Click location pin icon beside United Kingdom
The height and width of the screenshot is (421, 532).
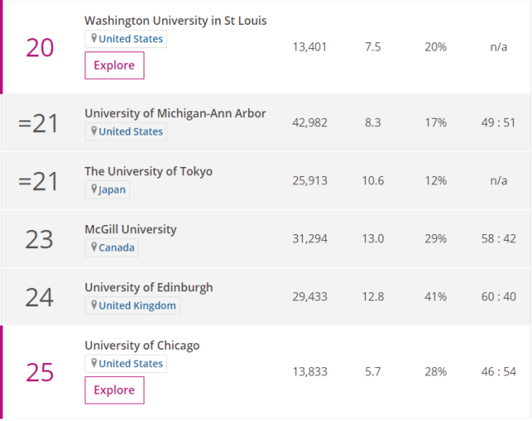(x=94, y=306)
